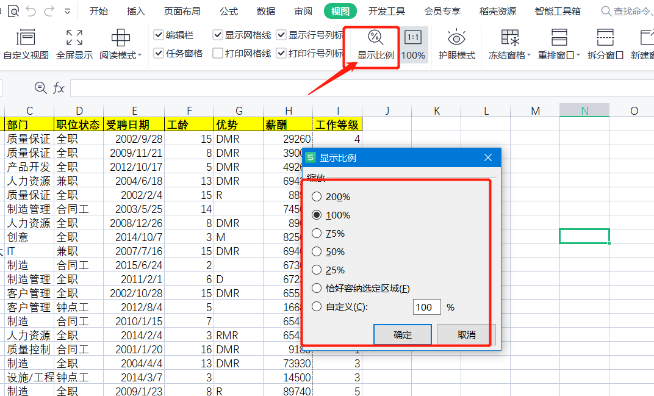Image resolution: width=654 pixels, height=396 pixels.
Task: Open the 开始 ribbon tab
Action: point(98,11)
